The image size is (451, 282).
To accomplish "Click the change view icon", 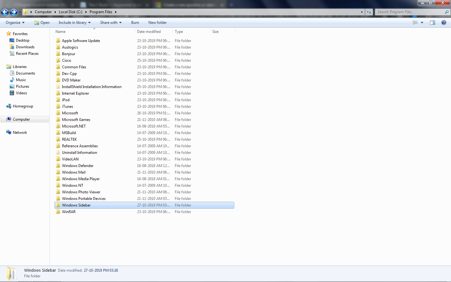I will click(415, 23).
